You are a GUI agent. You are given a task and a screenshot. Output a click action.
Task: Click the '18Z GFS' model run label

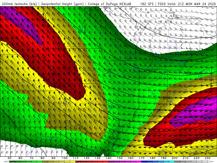click(x=147, y=4)
